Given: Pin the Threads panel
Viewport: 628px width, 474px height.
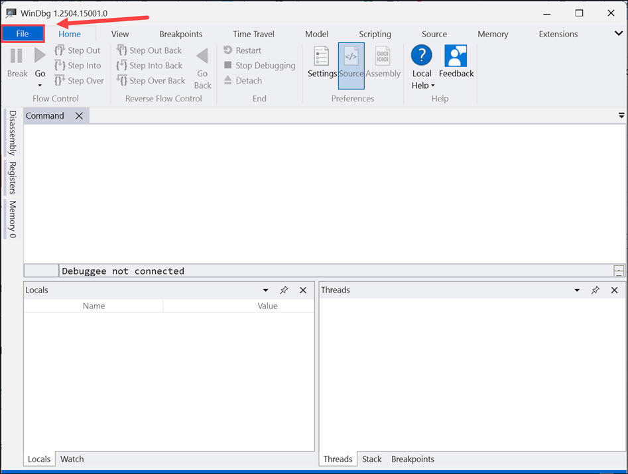Looking at the screenshot, I should pyautogui.click(x=595, y=290).
